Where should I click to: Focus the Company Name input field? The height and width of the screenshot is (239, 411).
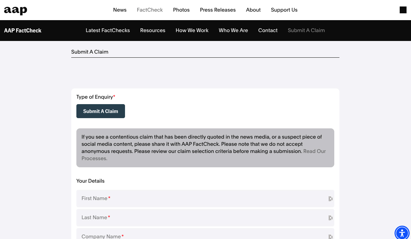tap(205, 234)
